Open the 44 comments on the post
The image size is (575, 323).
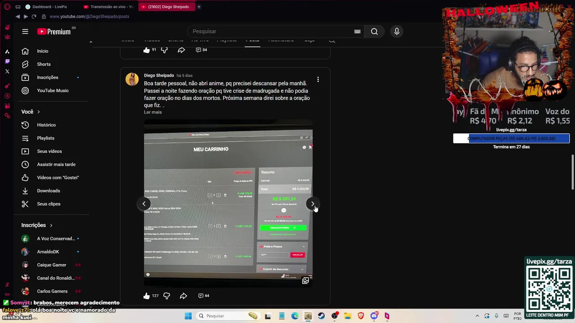point(203,296)
